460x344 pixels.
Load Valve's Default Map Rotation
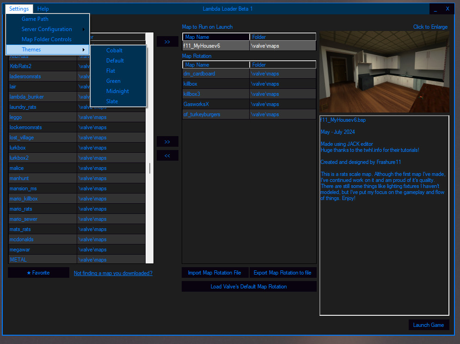tap(249, 286)
